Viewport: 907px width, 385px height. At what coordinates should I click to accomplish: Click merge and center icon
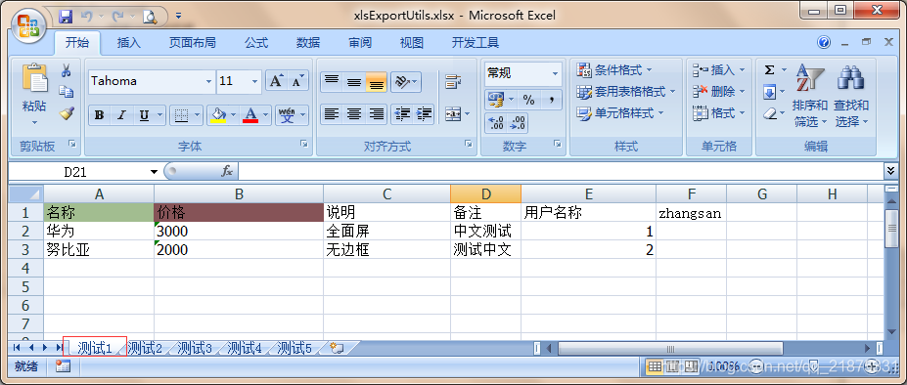pyautogui.click(x=453, y=114)
